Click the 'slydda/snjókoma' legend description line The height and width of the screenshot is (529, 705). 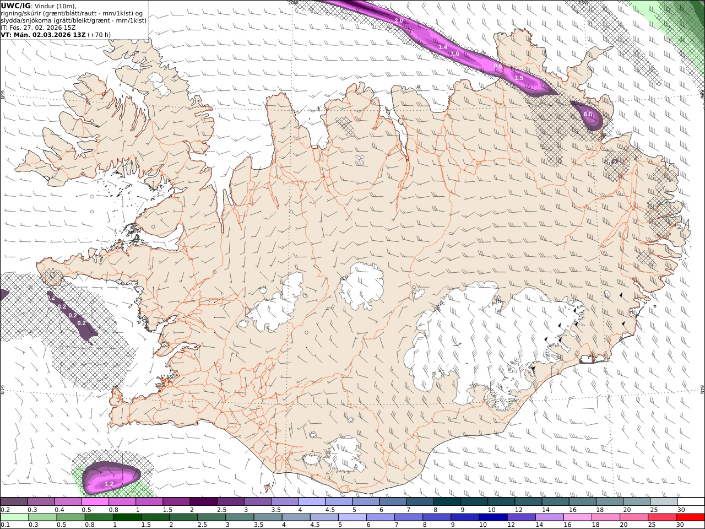click(x=74, y=20)
